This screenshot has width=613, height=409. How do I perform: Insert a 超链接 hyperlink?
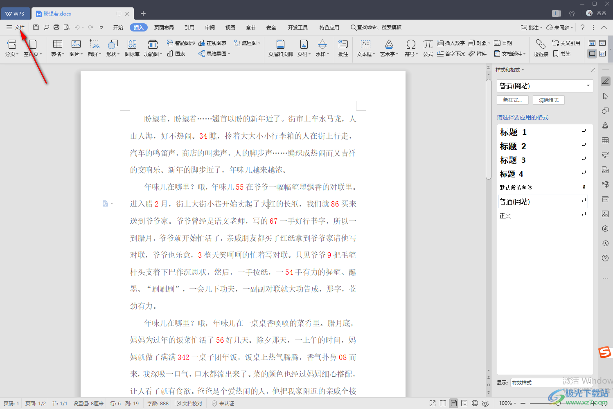[541, 48]
